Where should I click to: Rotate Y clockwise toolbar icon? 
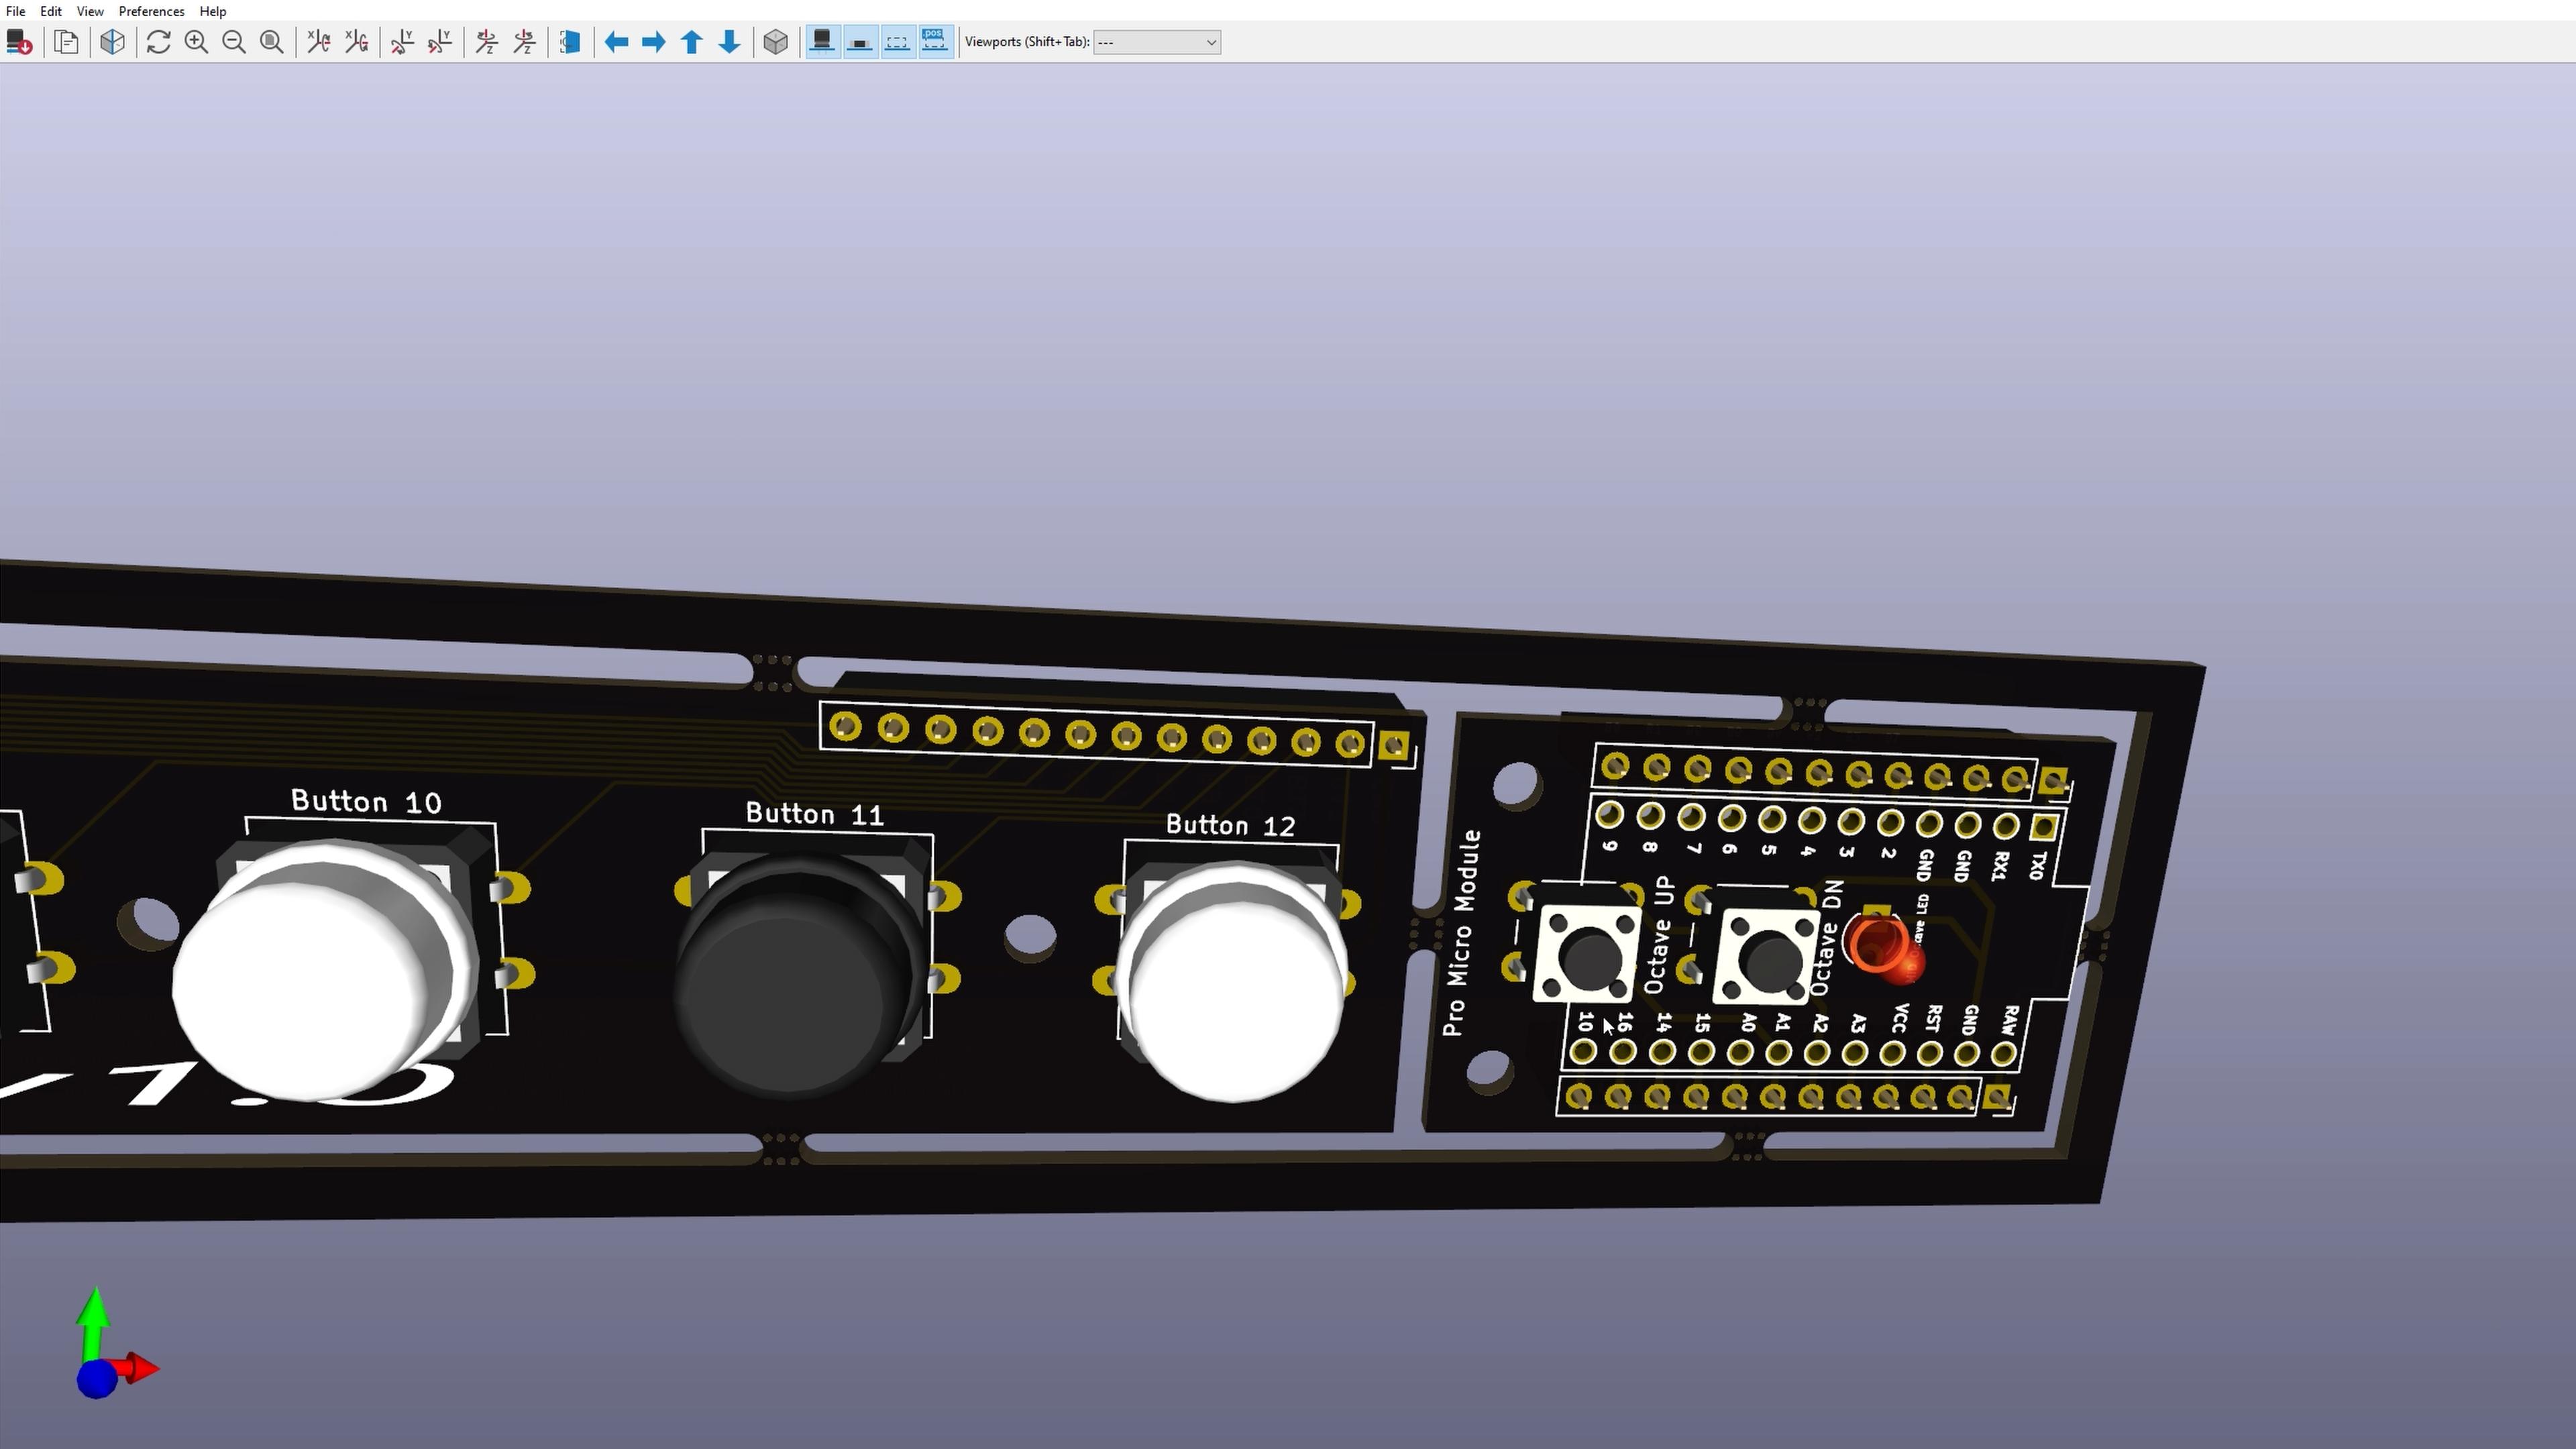(403, 42)
